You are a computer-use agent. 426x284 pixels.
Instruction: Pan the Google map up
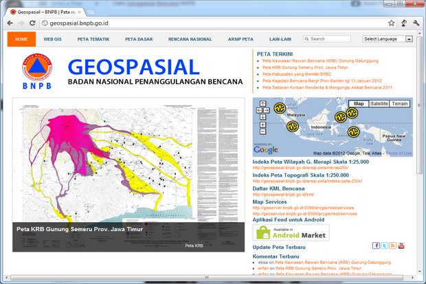click(262, 103)
